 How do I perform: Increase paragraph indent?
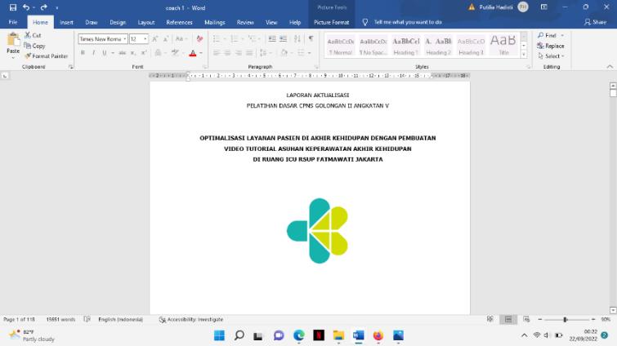[x=284, y=38]
